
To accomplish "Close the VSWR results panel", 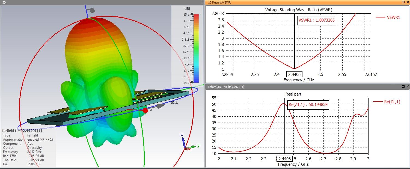I will click(408, 2).
